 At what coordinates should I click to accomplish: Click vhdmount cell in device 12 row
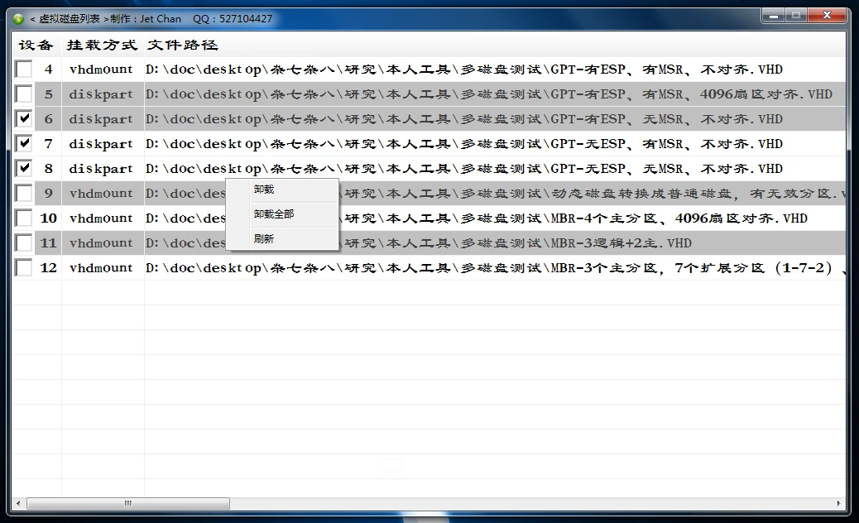point(101,267)
